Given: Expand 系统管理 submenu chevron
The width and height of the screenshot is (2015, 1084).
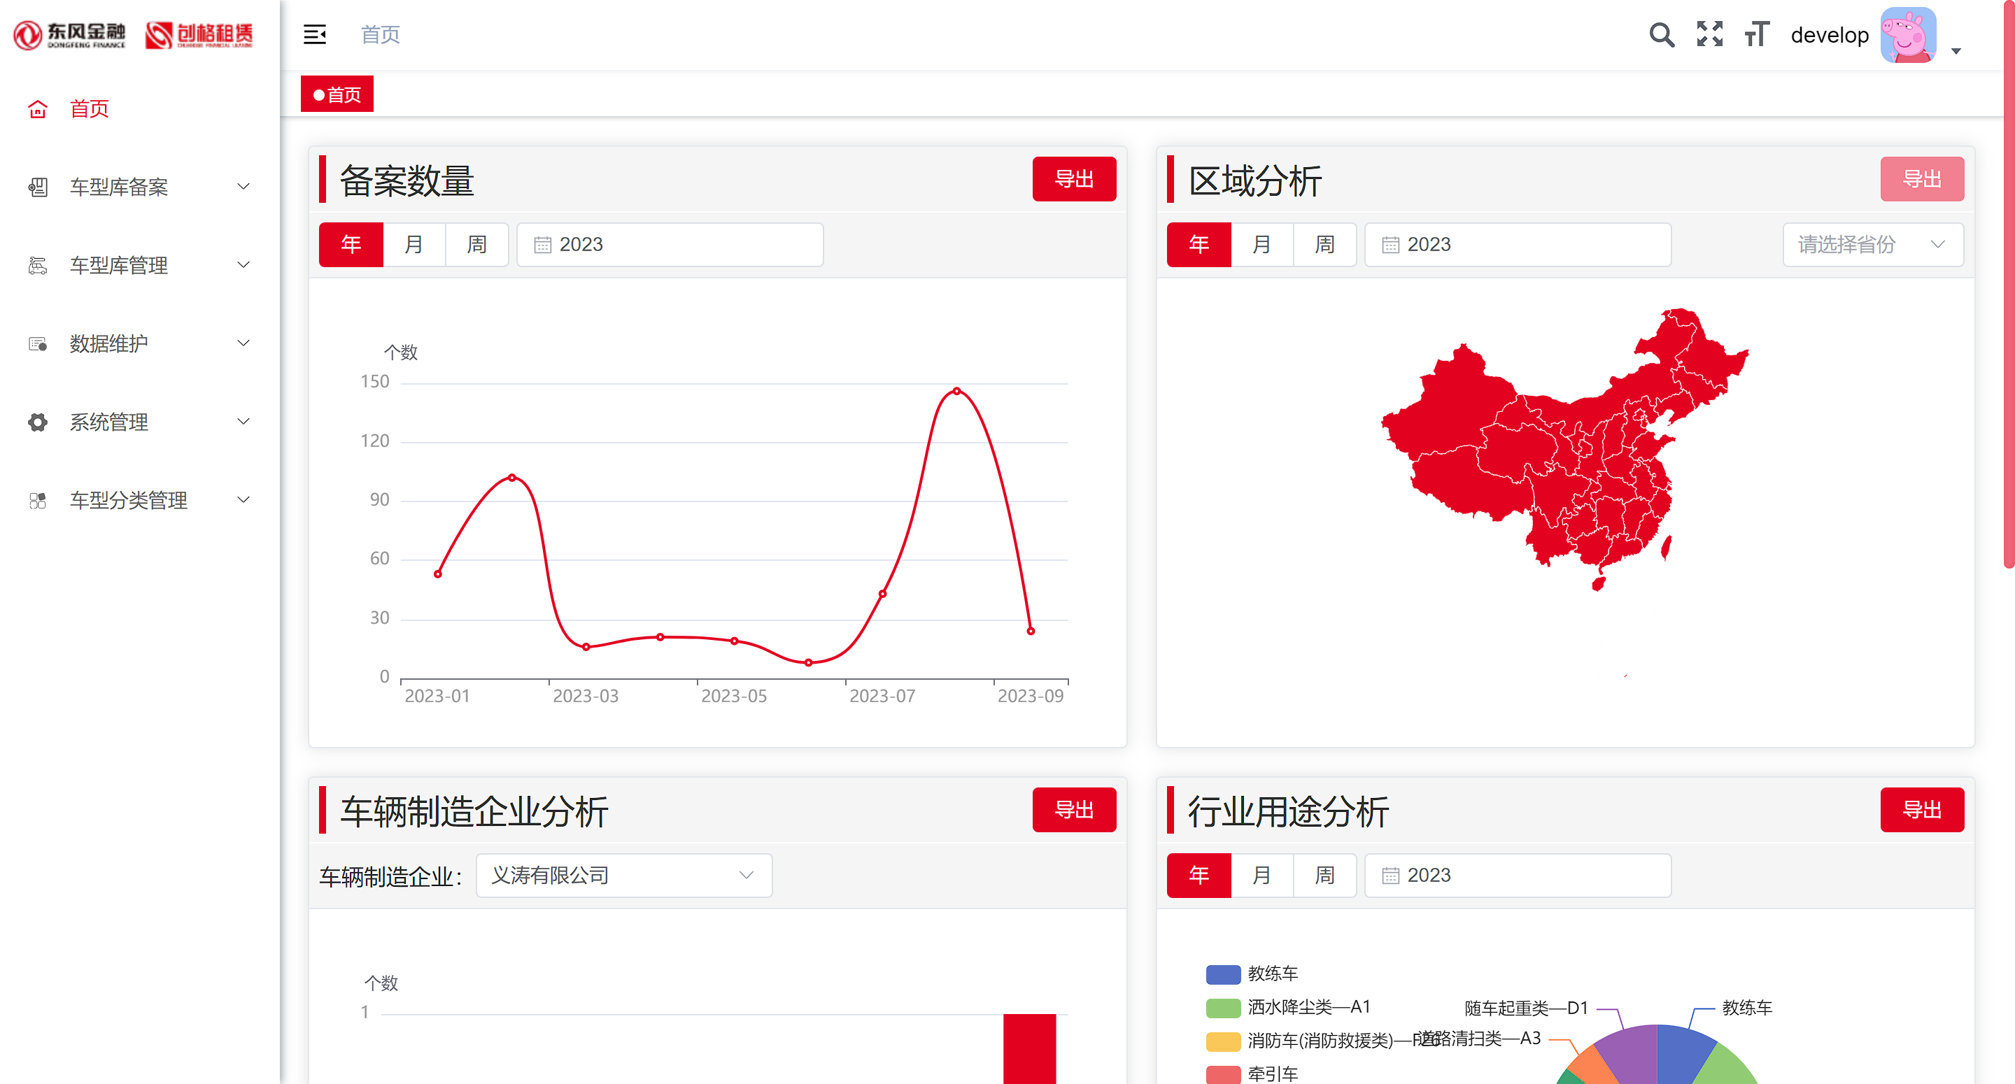Looking at the screenshot, I should [x=243, y=421].
